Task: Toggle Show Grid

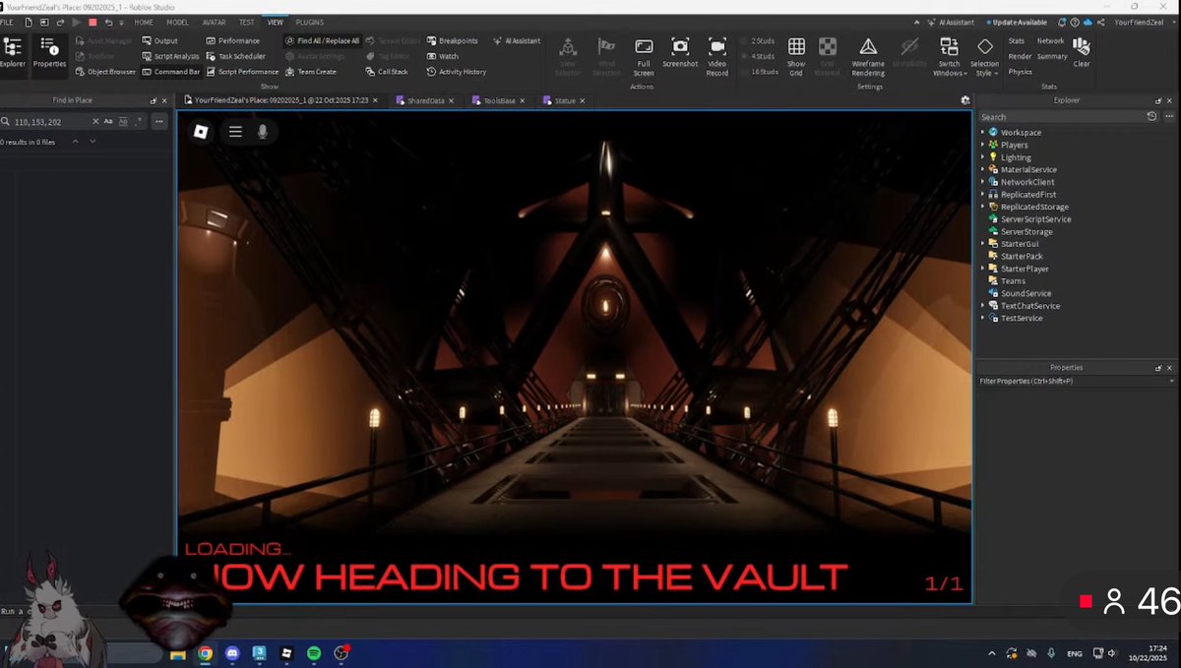Action: click(x=796, y=57)
